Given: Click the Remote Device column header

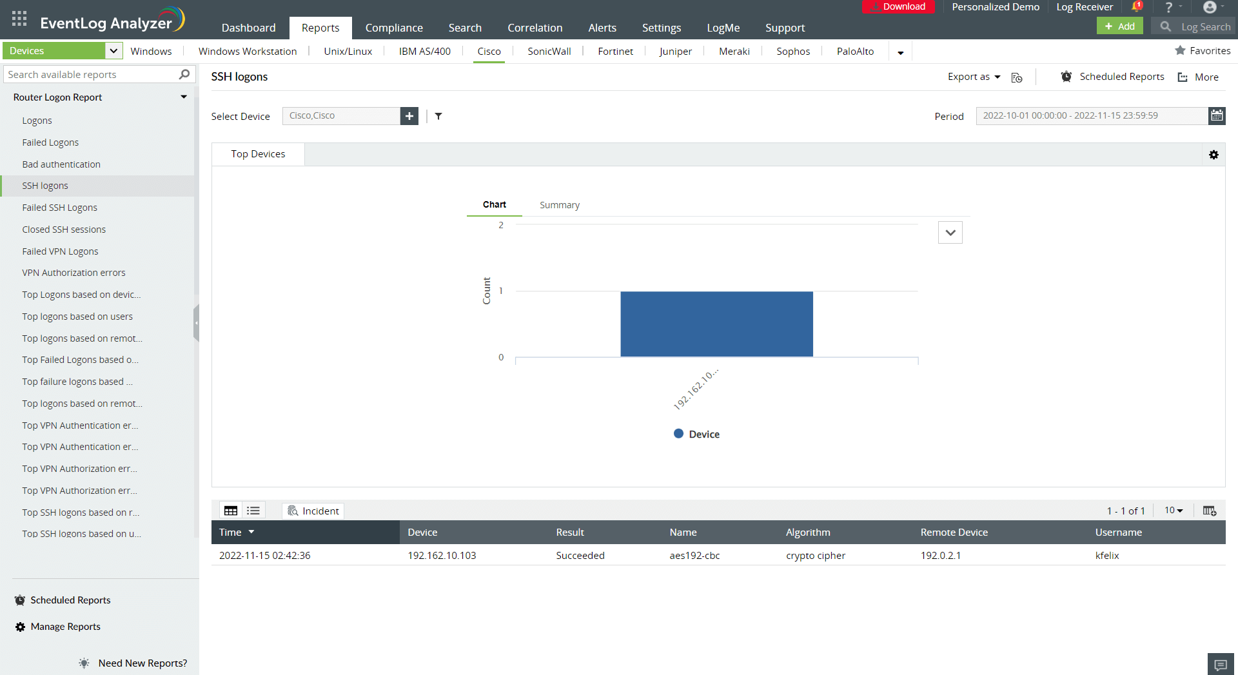Looking at the screenshot, I should click(954, 533).
